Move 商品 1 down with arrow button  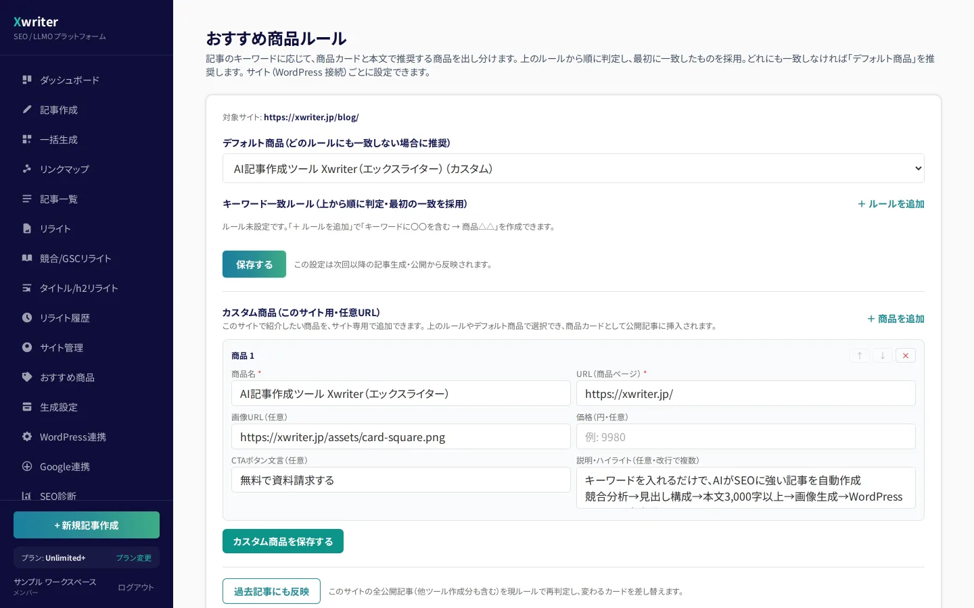pyautogui.click(x=883, y=355)
